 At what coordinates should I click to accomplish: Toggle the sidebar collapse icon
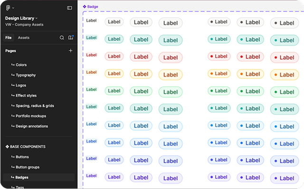coord(69,8)
